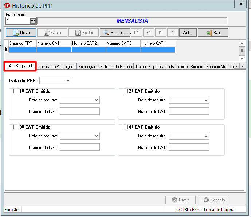Open 4ª CAT Data de registro dropdown

tap(206, 136)
